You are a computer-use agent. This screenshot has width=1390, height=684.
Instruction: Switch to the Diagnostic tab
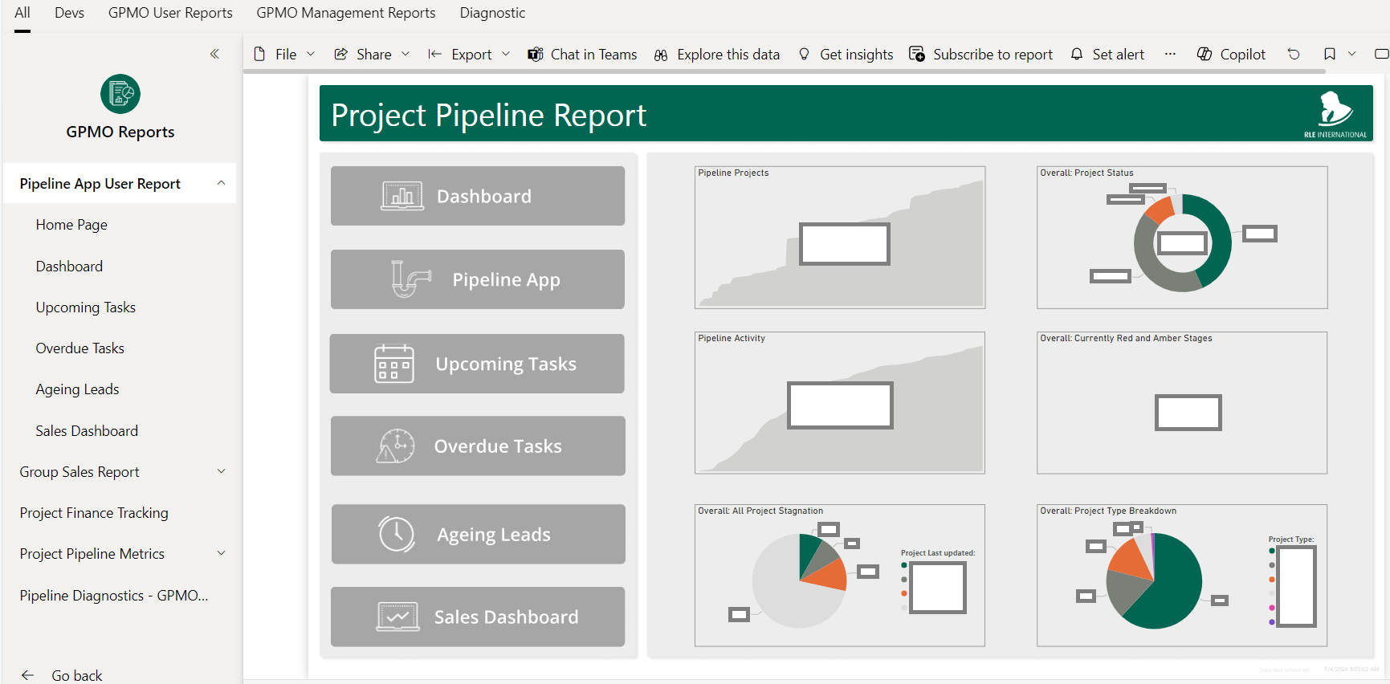point(492,13)
